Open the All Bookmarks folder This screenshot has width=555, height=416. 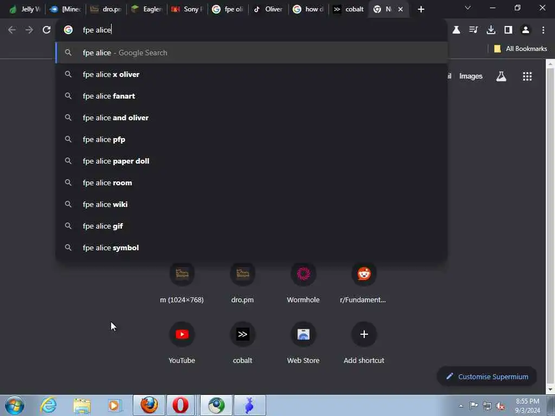(520, 48)
